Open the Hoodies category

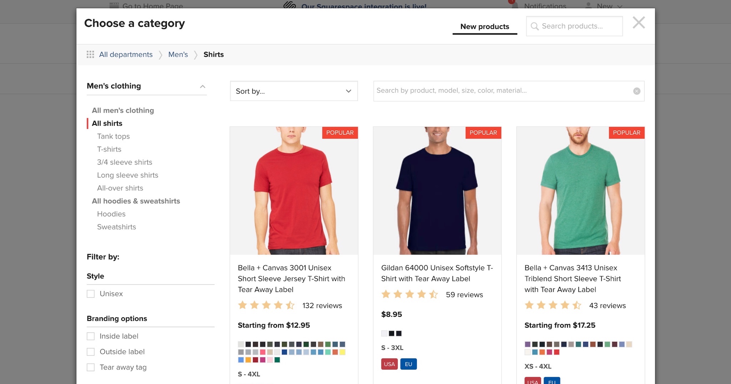111,214
